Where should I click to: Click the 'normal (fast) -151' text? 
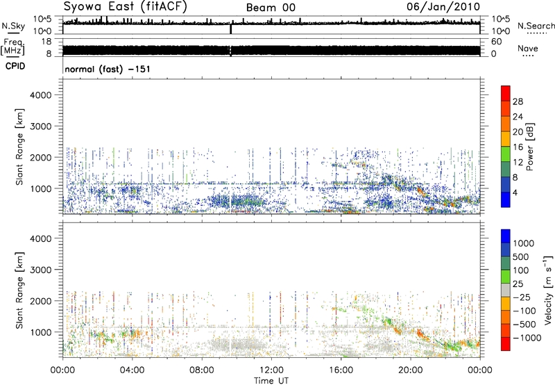(108, 69)
